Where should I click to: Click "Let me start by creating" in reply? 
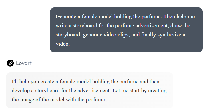(140, 91)
